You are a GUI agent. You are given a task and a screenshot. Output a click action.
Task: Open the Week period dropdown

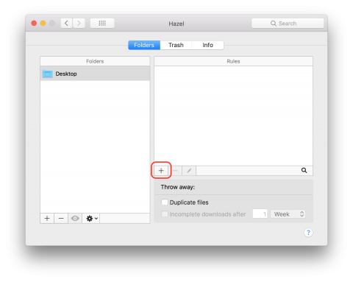(288, 214)
